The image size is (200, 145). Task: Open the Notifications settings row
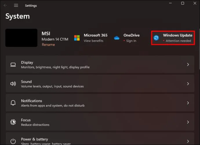[x=100, y=103]
